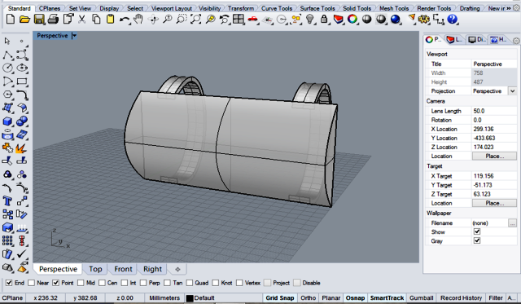This screenshot has height=304, width=521.
Task: Toggle Ortho in the status bar
Action: click(309, 298)
